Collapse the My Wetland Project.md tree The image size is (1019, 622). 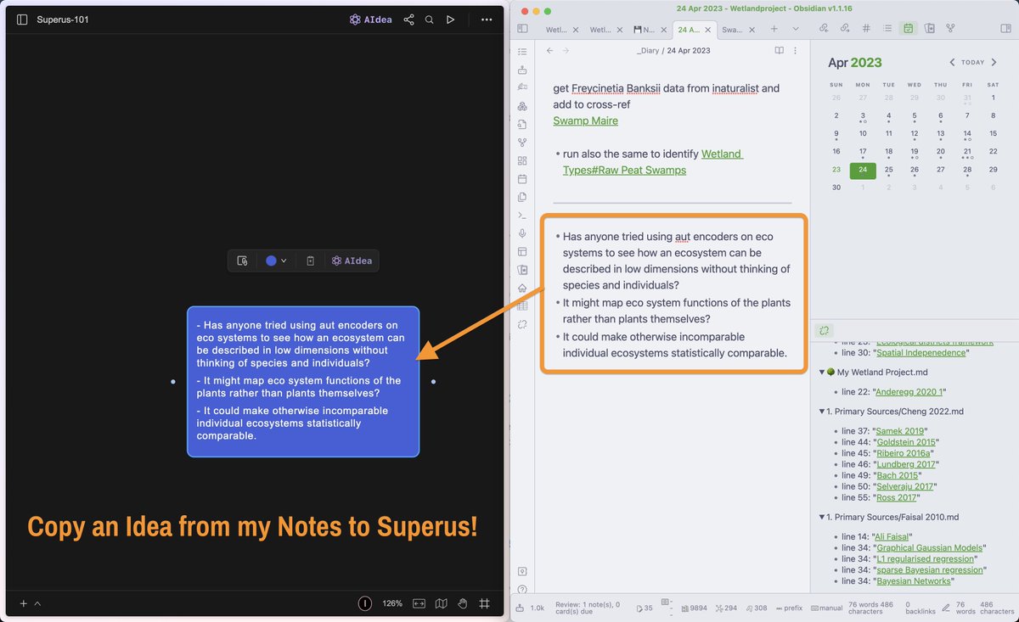821,372
